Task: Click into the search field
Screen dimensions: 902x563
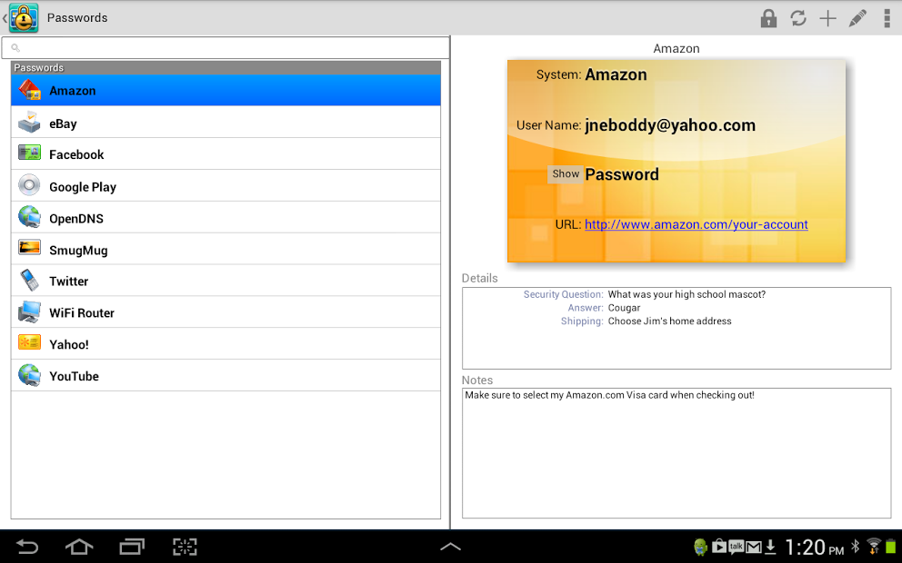Action: click(225, 46)
